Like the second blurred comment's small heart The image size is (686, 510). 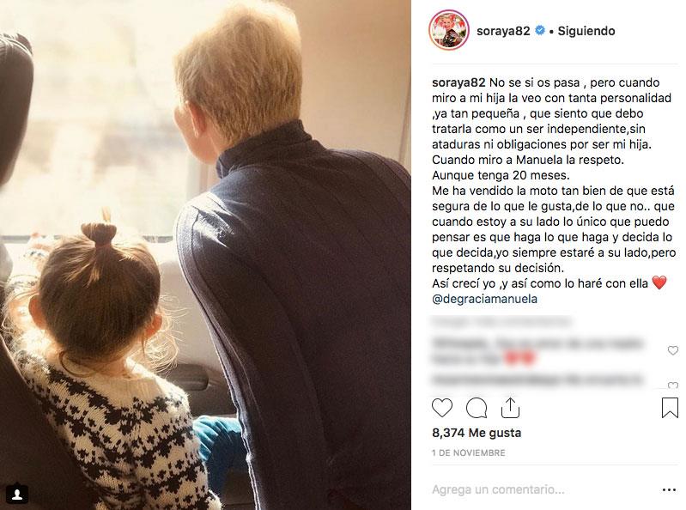click(673, 385)
